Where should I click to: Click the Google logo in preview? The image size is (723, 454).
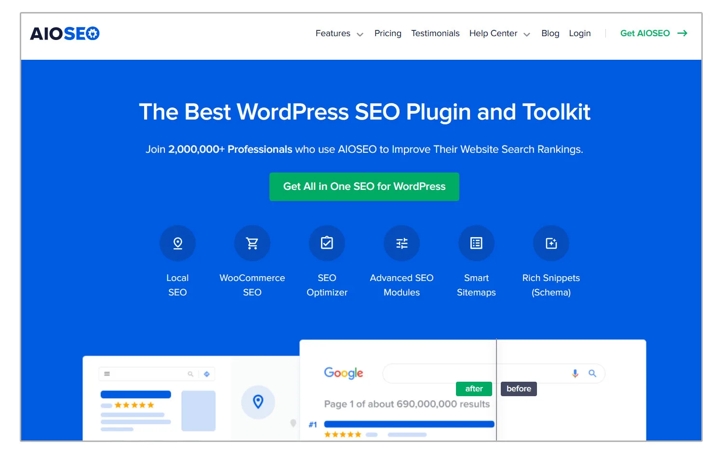tap(344, 373)
